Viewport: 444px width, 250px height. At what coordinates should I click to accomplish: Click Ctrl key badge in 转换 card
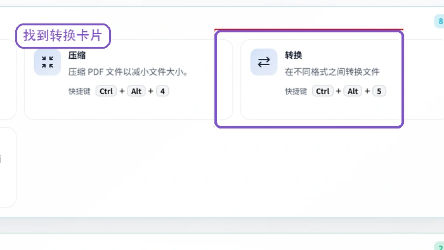(x=322, y=91)
